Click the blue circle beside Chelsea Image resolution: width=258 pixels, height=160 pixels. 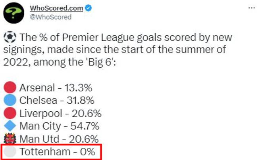(11, 100)
